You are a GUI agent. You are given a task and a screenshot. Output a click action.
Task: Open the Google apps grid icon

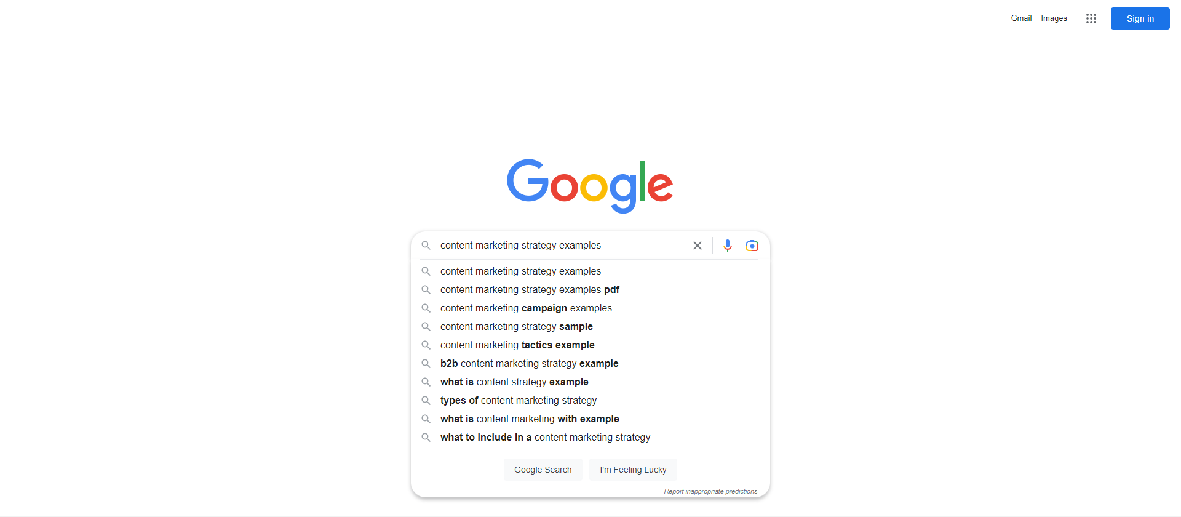[x=1091, y=18]
